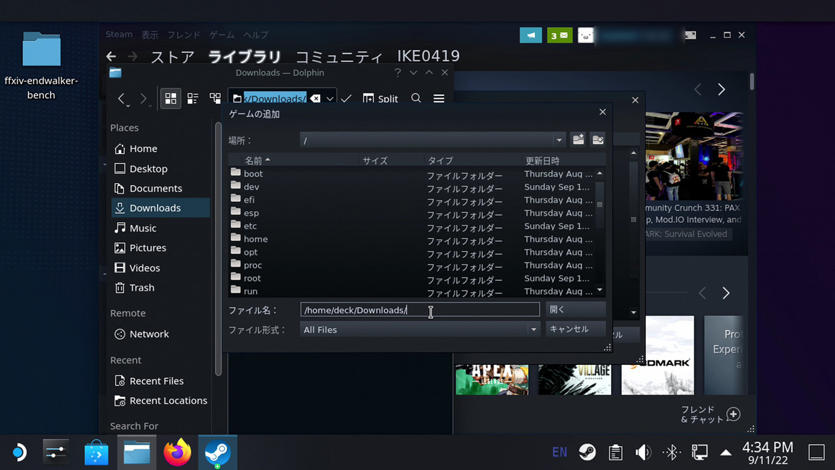Go back in Dolphin file manager
The width and height of the screenshot is (835, 470).
point(122,99)
